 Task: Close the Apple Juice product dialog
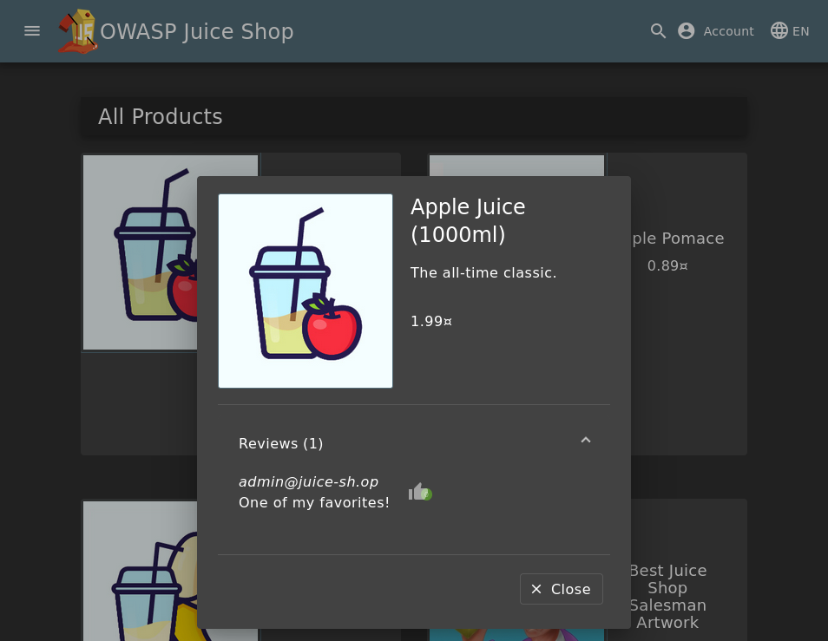(x=562, y=589)
